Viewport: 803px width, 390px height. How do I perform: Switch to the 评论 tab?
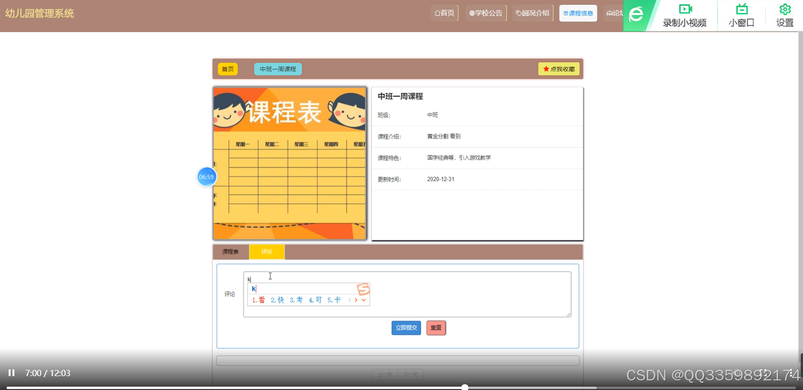click(267, 252)
